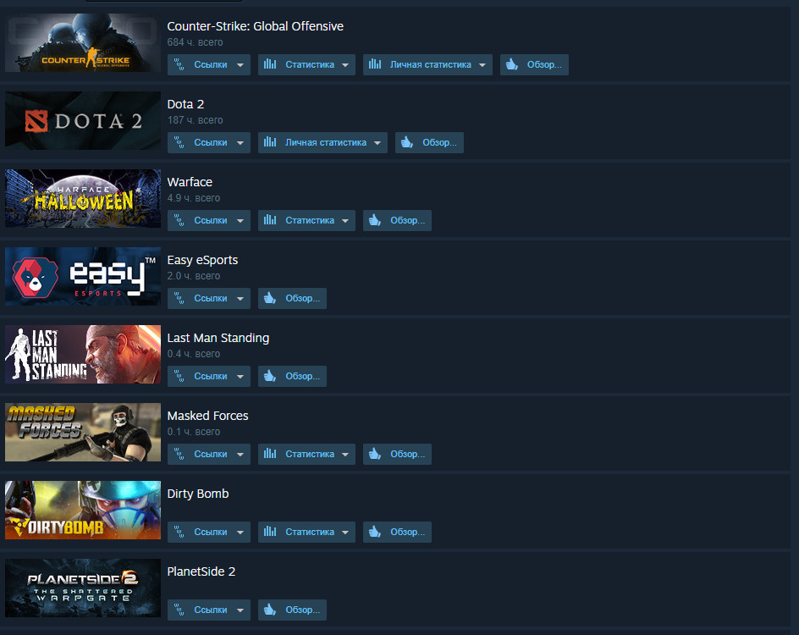
Task: Expand Личная статистика dropdown arrow for Dota 2
Action: click(x=377, y=143)
